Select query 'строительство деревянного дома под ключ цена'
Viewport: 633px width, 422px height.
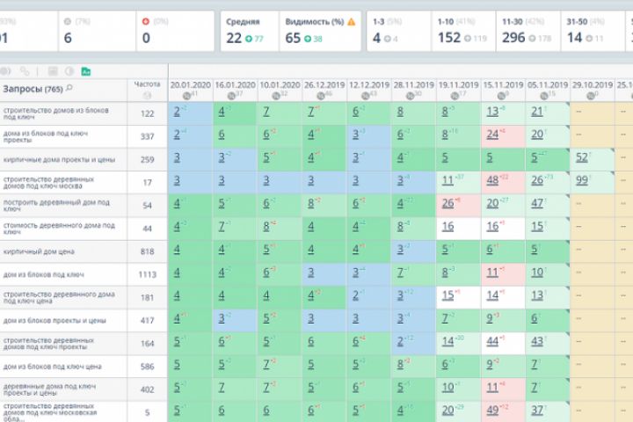59,298
